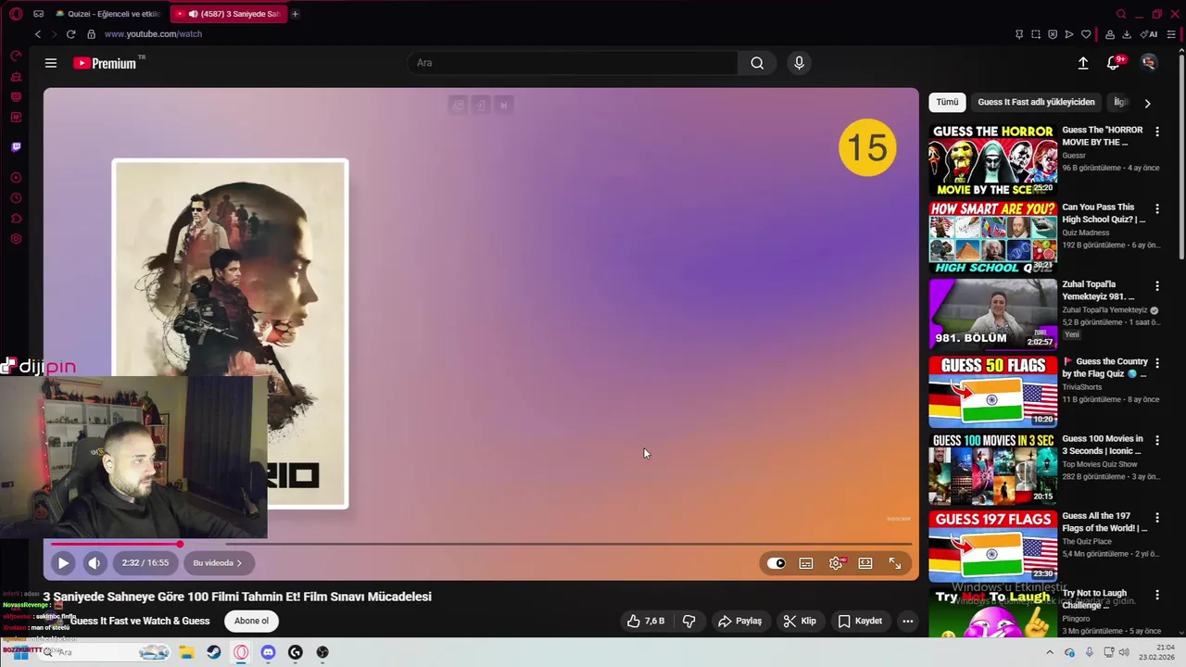Screen dimensions: 1186x667
Task: Toggle the autoplay switch
Action: pos(776,563)
